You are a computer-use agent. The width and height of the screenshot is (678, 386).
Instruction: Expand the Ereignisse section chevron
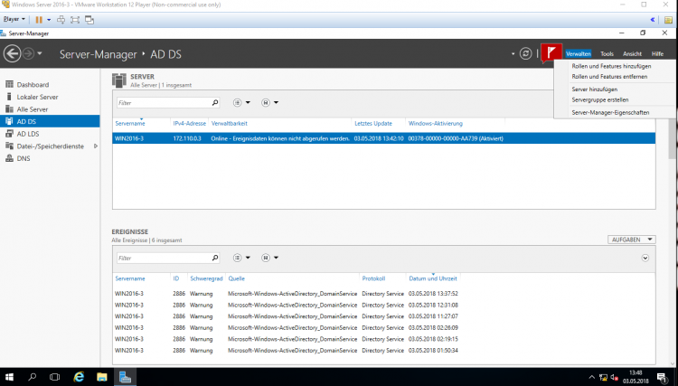point(645,258)
